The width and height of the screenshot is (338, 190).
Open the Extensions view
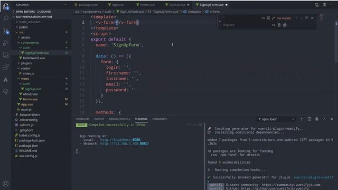coord(6,68)
